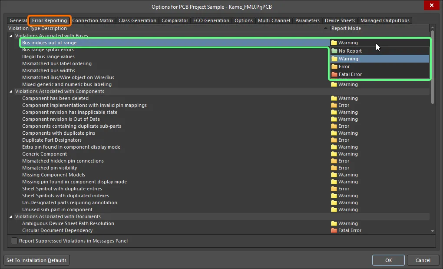The width and height of the screenshot is (443, 269).
Task: Select Circular Document Dependency row text
Action: (57, 230)
